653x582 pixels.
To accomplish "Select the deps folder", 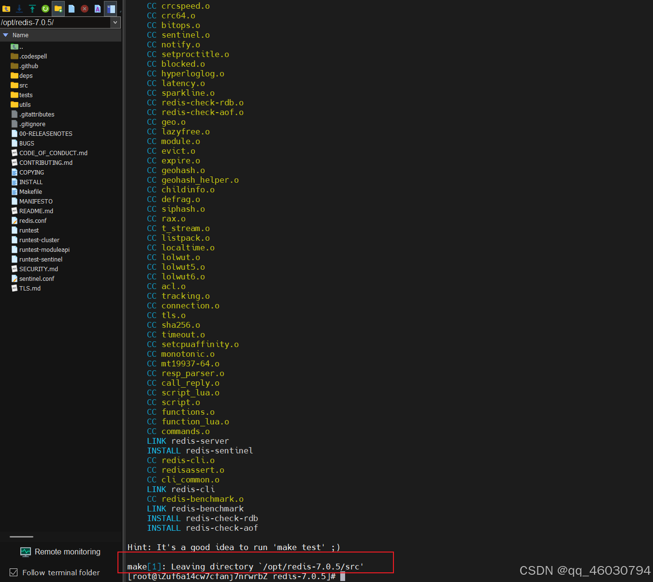I will 22,76.
